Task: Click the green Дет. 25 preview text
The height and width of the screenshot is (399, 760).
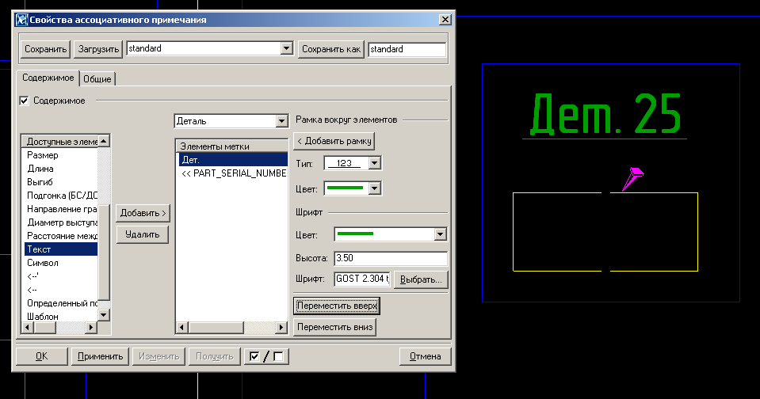Action: 605,114
